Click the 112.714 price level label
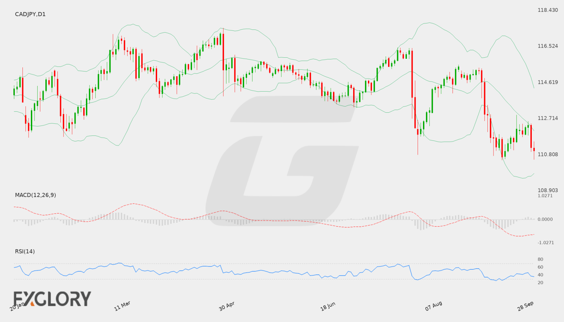Image resolution: width=564 pixels, height=322 pixels. pyautogui.click(x=548, y=118)
